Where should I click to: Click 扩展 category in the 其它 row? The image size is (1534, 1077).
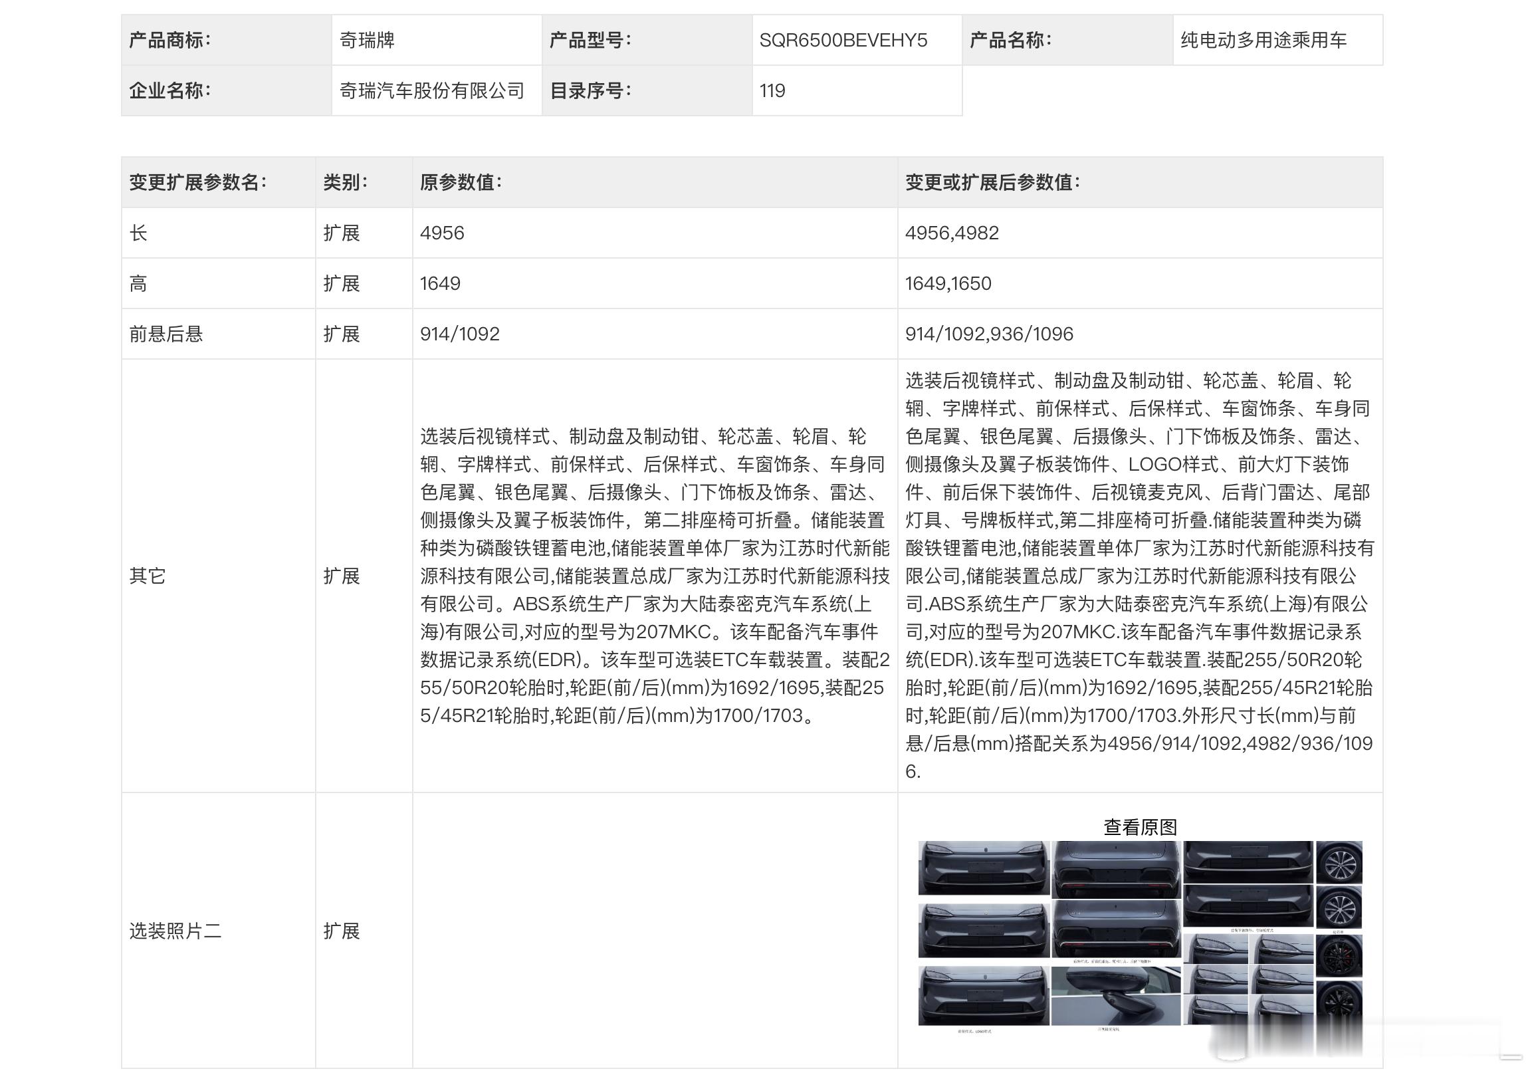(x=342, y=575)
